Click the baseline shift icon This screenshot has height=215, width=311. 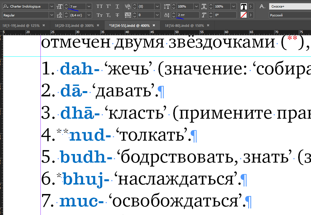pos(167,15)
